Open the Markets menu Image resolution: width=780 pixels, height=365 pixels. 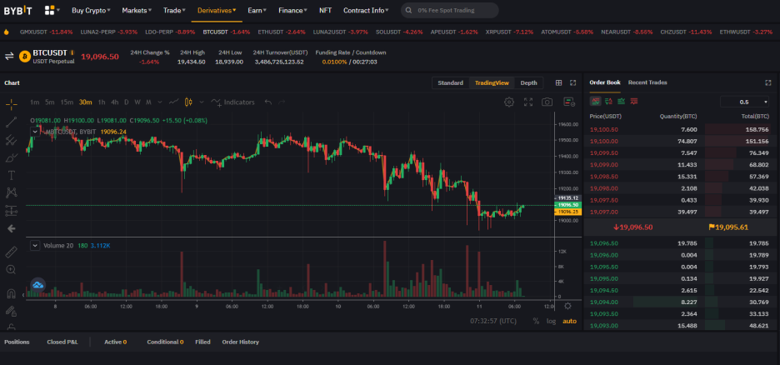(x=137, y=10)
